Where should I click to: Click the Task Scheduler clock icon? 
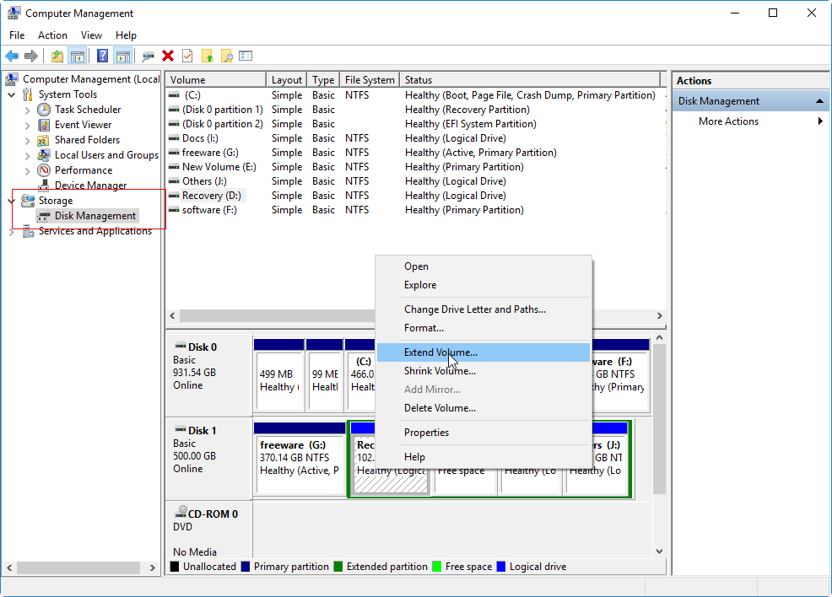tap(45, 110)
